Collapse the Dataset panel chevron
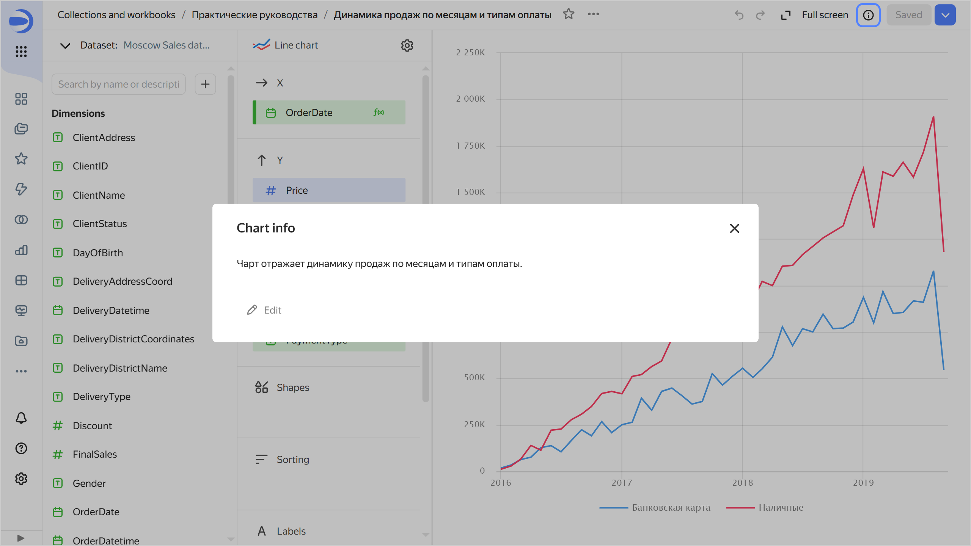The height and width of the screenshot is (546, 971). [65, 45]
